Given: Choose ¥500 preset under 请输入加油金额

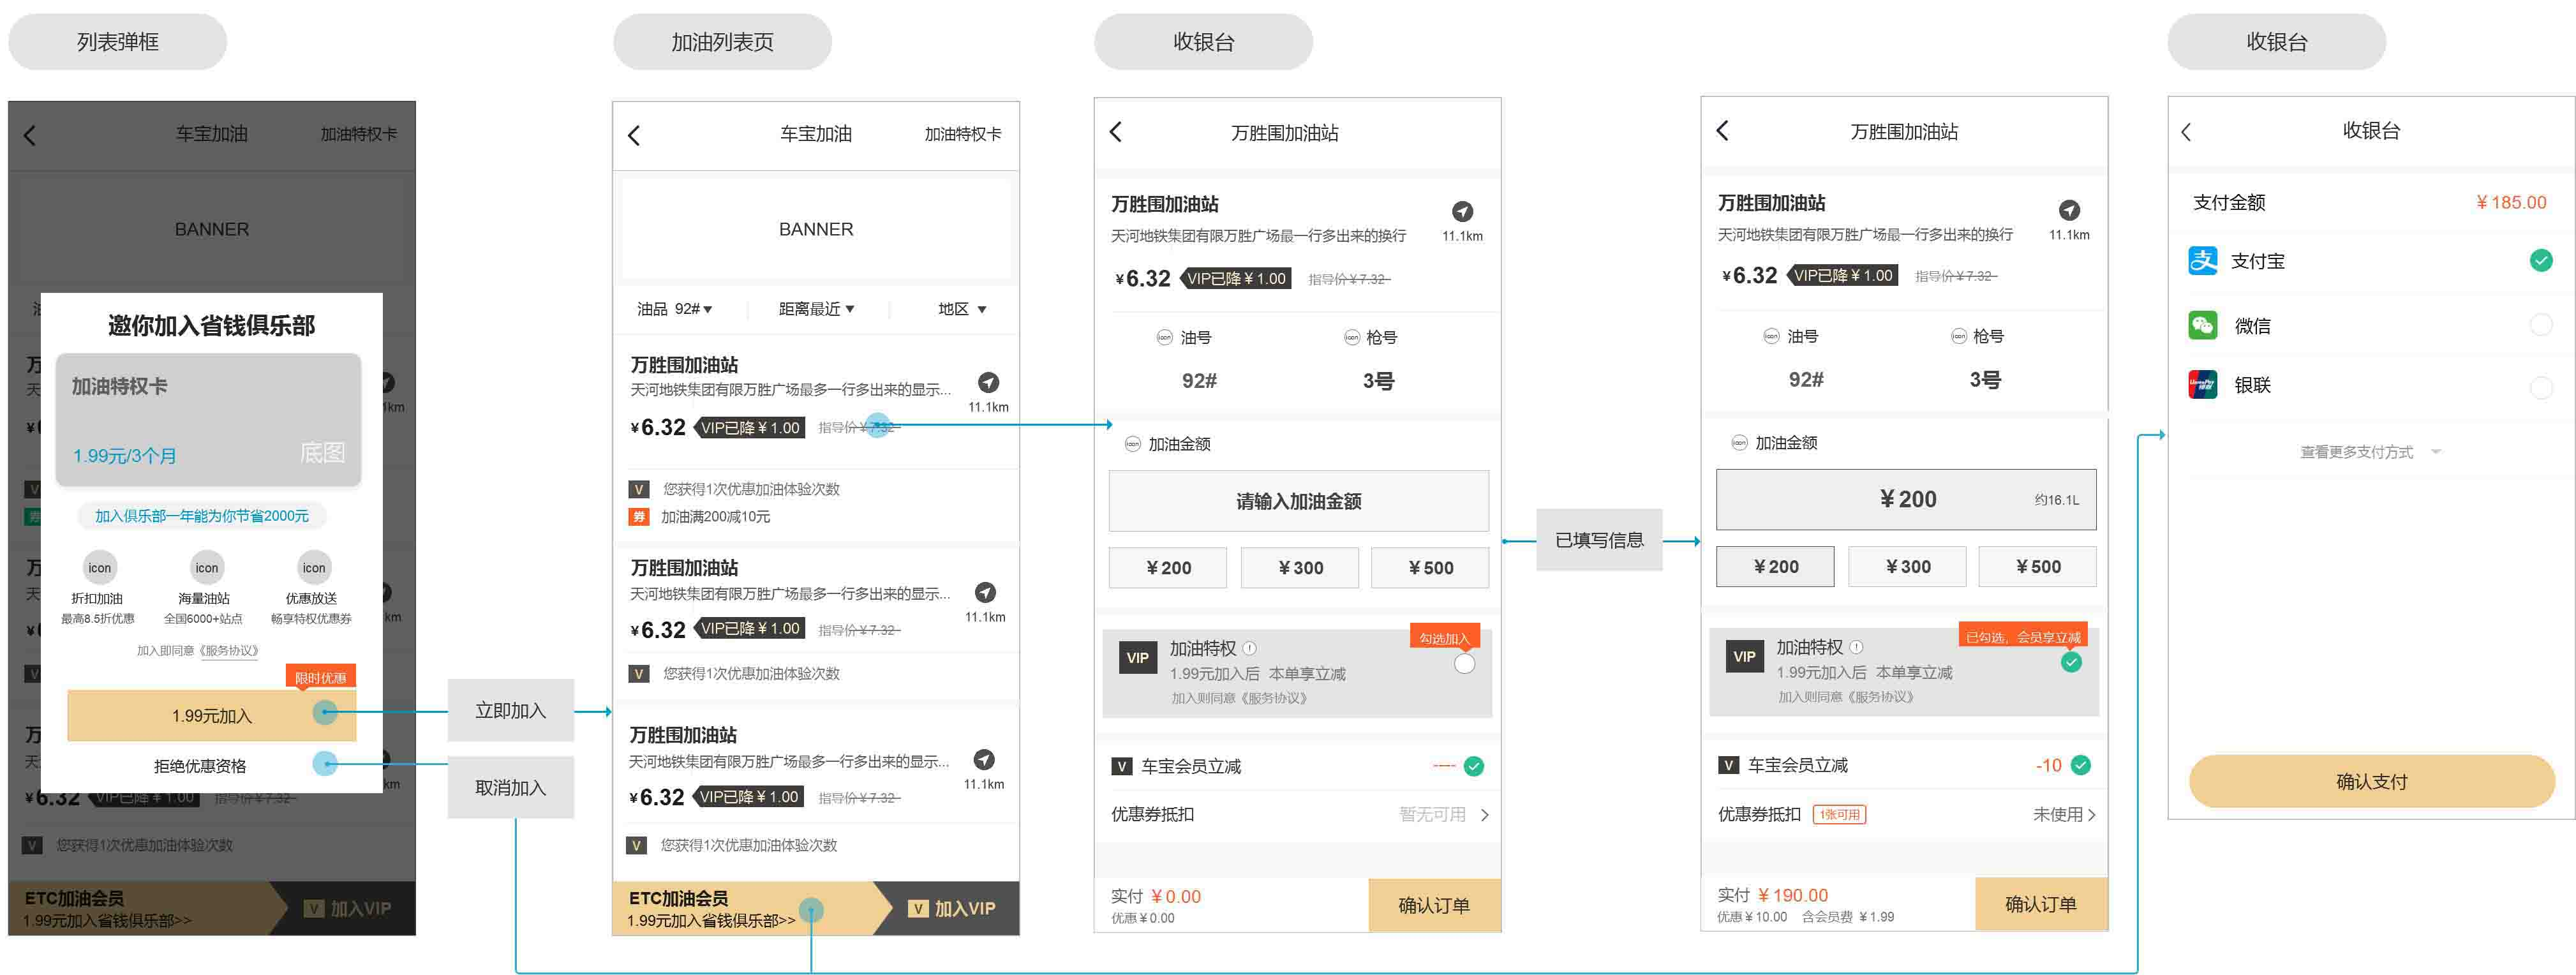Looking at the screenshot, I should coord(1429,568).
